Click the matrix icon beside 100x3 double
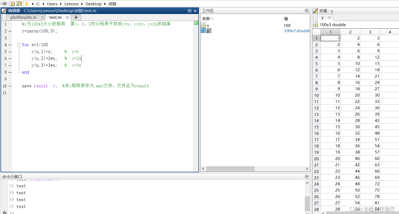 pyautogui.click(x=315, y=25)
